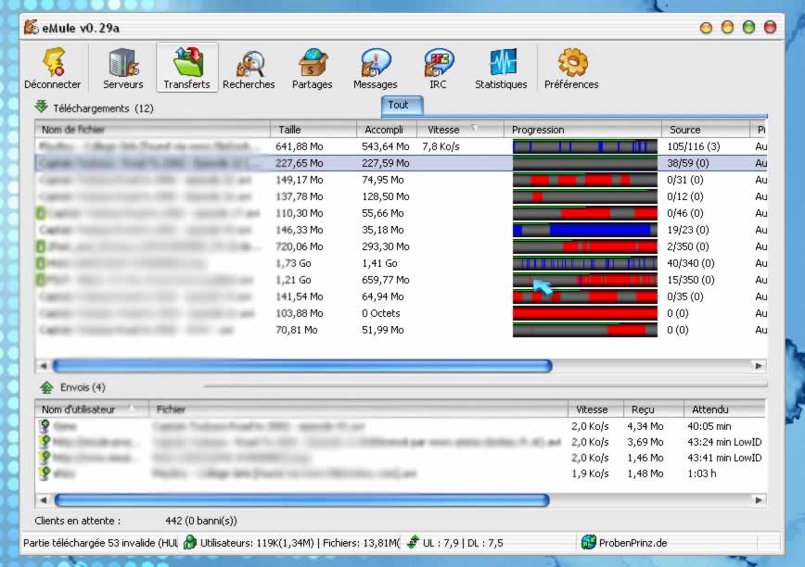Click user icon in 40:05 min upload row

tap(45, 425)
